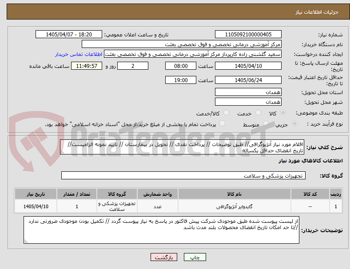
Task: Grab resize handle of شرح کلی نیاز box
Action: [x=62, y=152]
